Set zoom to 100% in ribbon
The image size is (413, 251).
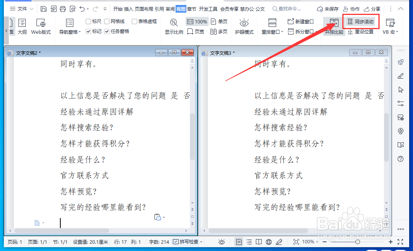pyautogui.click(x=197, y=21)
